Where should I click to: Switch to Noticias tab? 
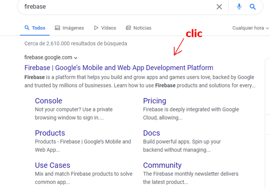[139, 28]
